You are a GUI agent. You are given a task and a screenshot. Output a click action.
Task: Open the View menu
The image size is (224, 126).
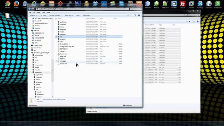pos(38,13)
